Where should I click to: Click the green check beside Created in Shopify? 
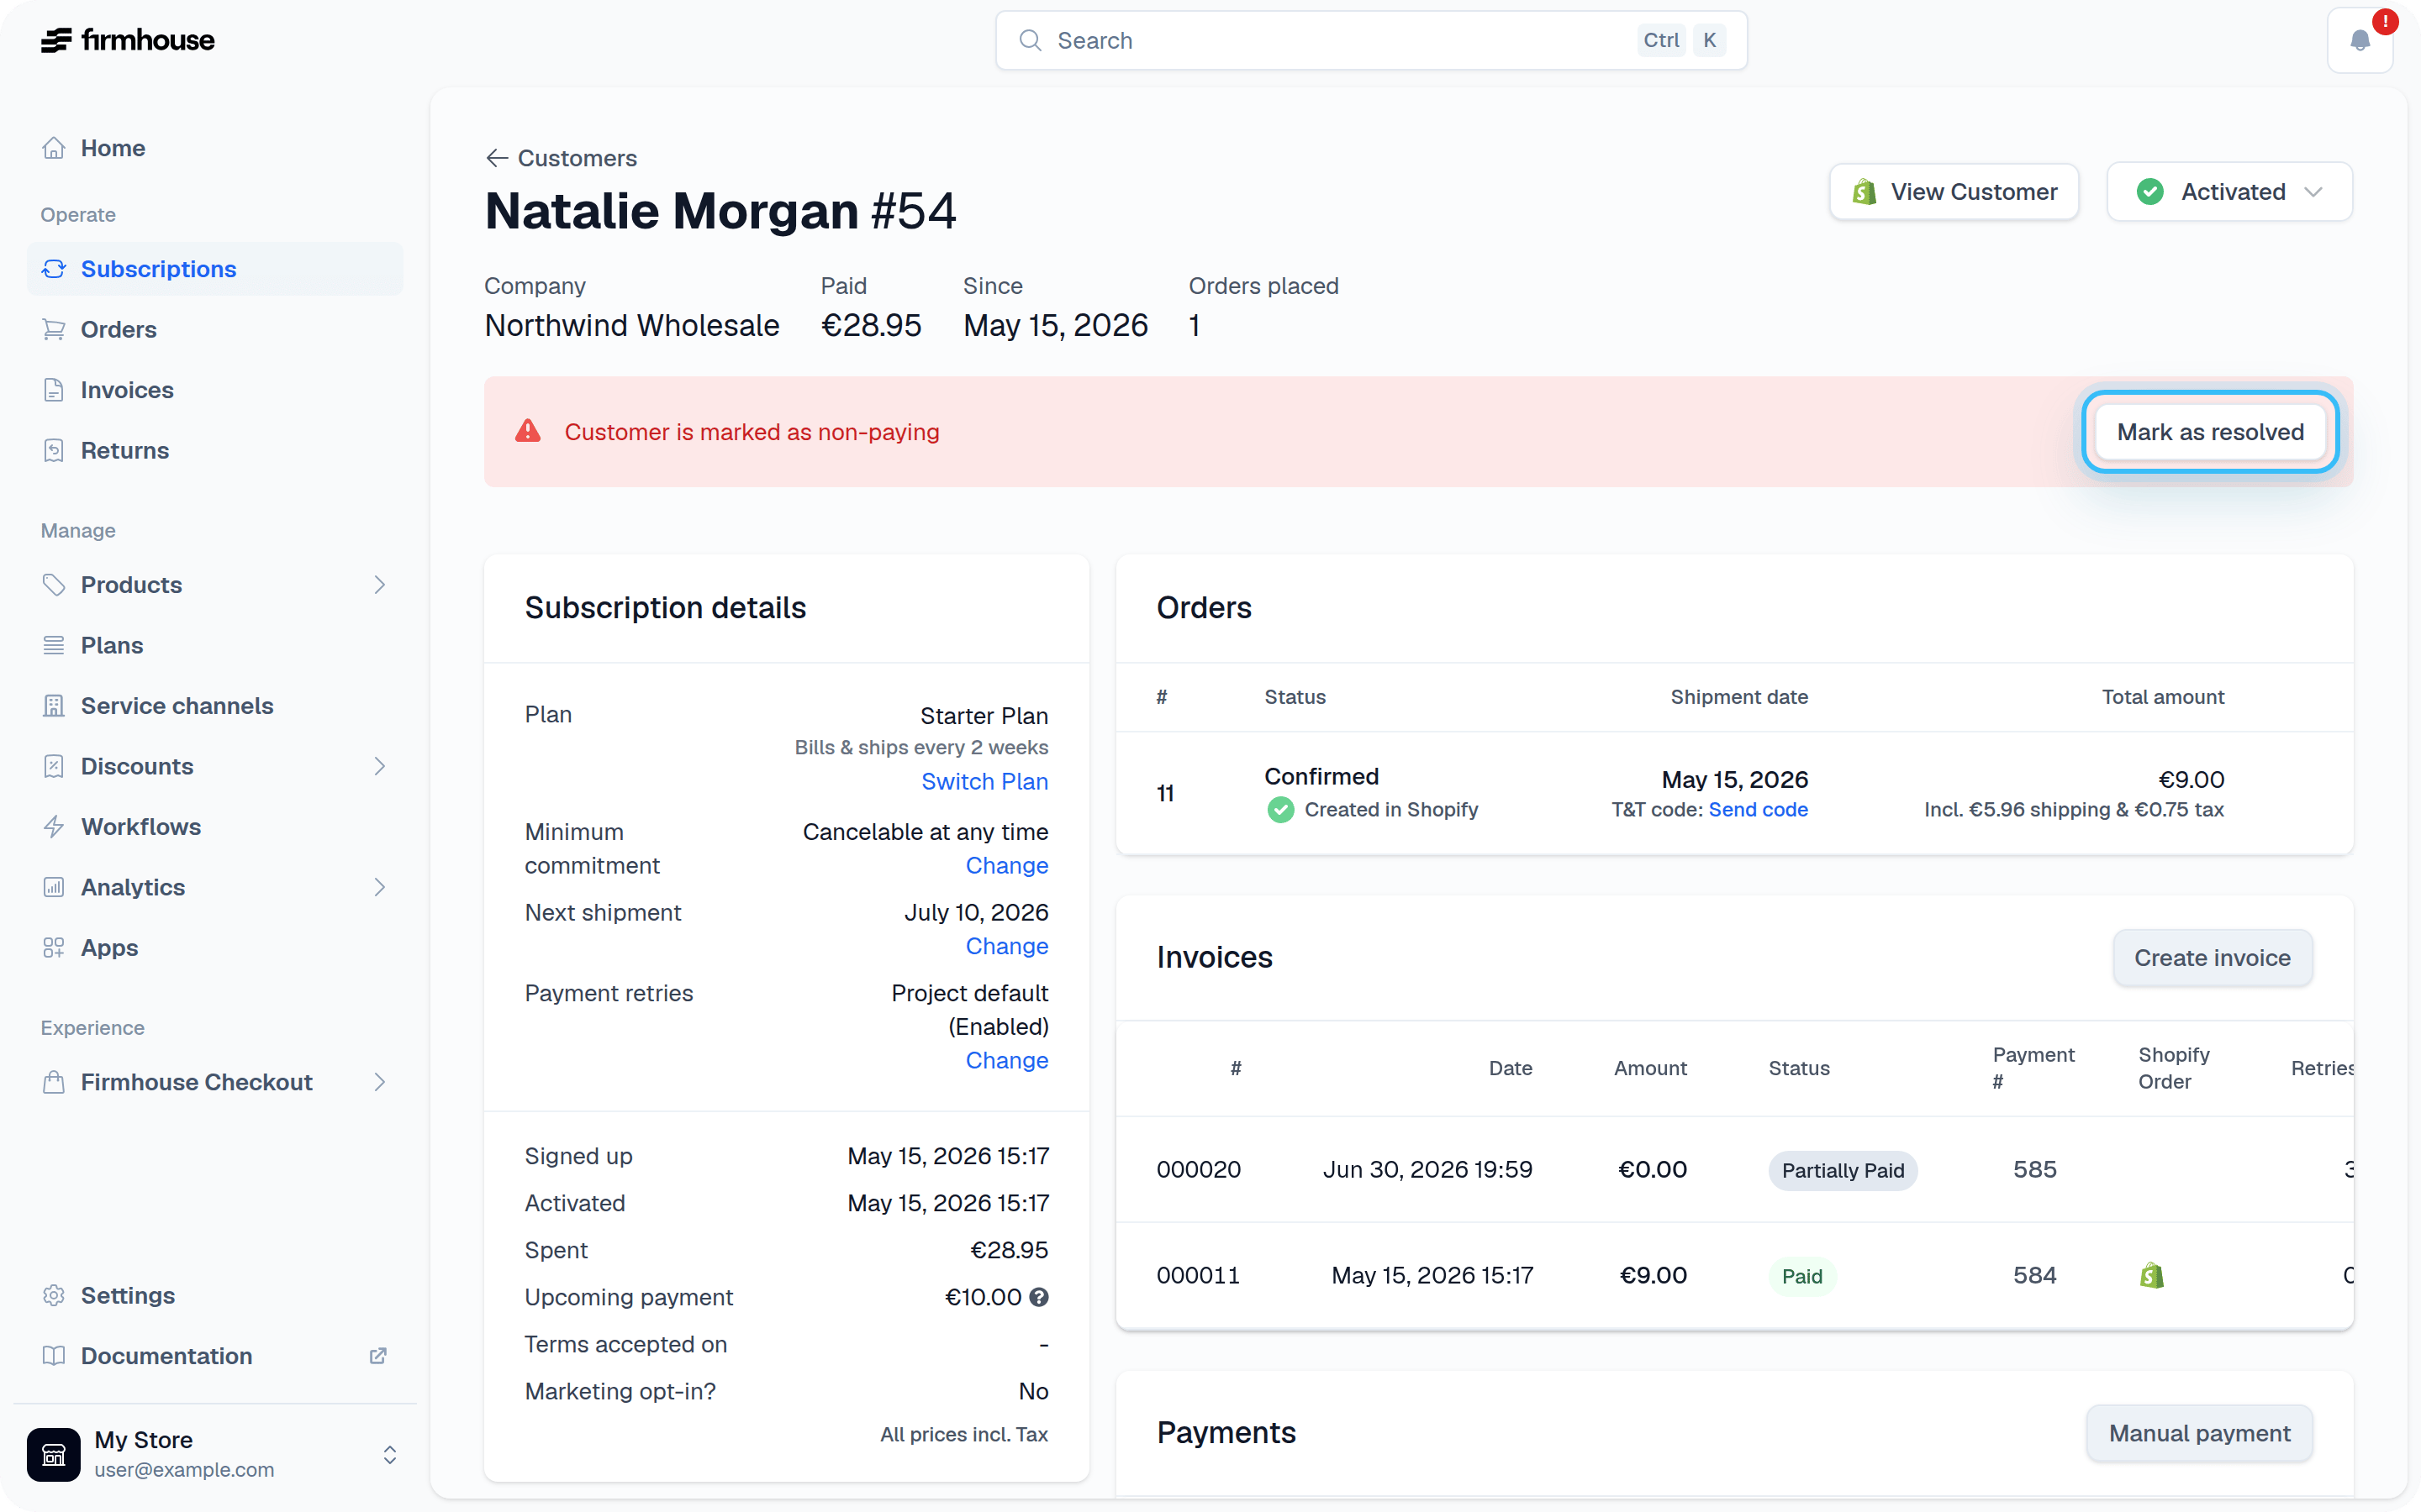tap(1280, 809)
